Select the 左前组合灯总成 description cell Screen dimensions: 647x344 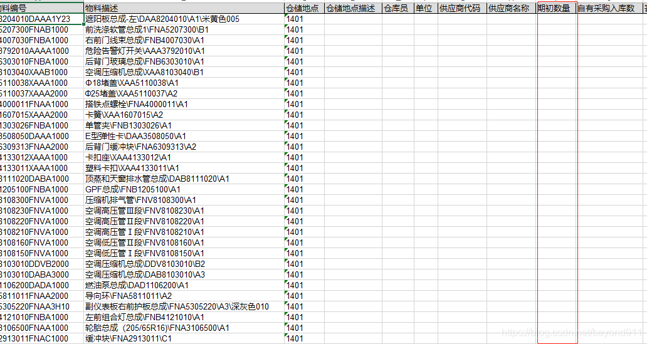coord(184,318)
